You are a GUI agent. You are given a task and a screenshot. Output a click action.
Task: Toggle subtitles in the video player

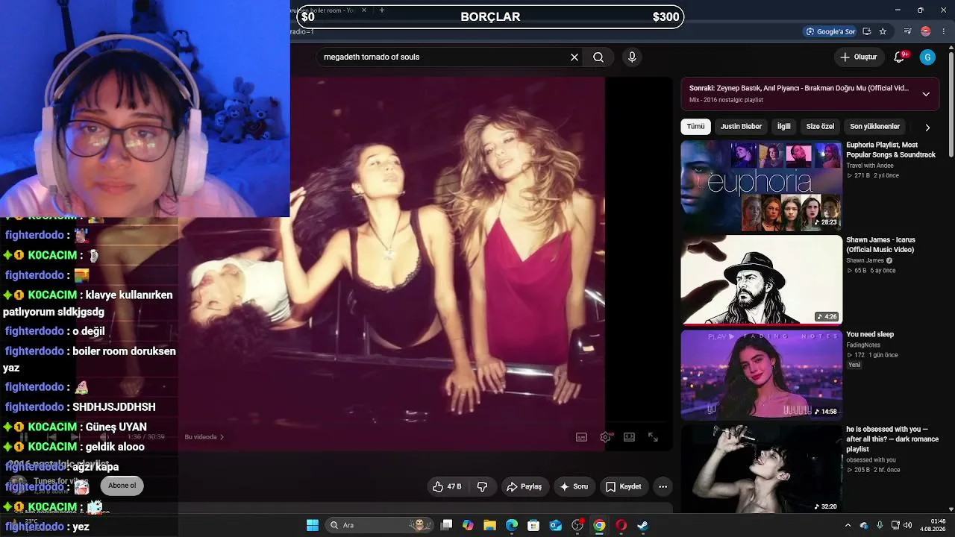(581, 437)
